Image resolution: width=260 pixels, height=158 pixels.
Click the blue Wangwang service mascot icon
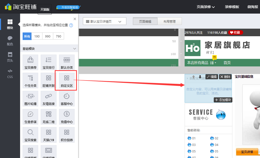coord(221,115)
